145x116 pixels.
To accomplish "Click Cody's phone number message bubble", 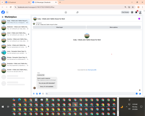I will click(x=41, y=75).
